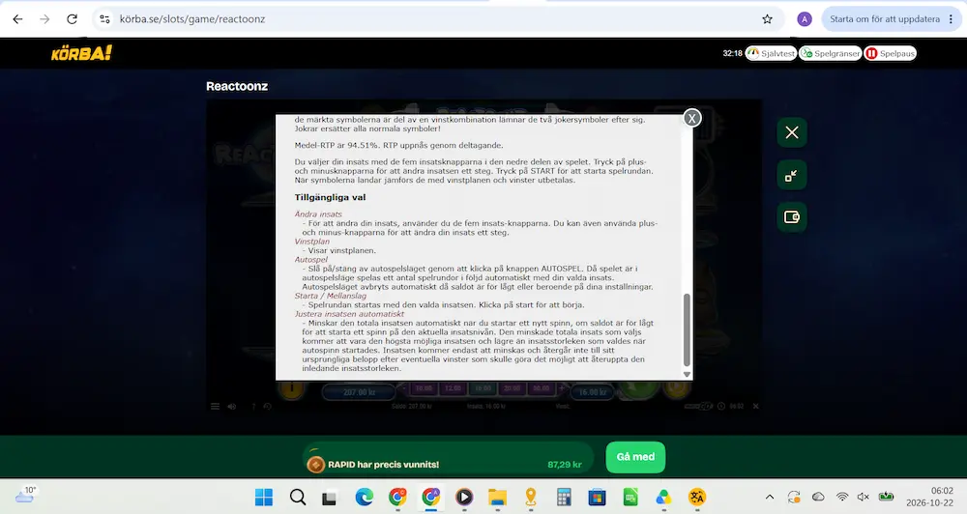Click the Gå med button
967x514 pixels.
point(635,457)
